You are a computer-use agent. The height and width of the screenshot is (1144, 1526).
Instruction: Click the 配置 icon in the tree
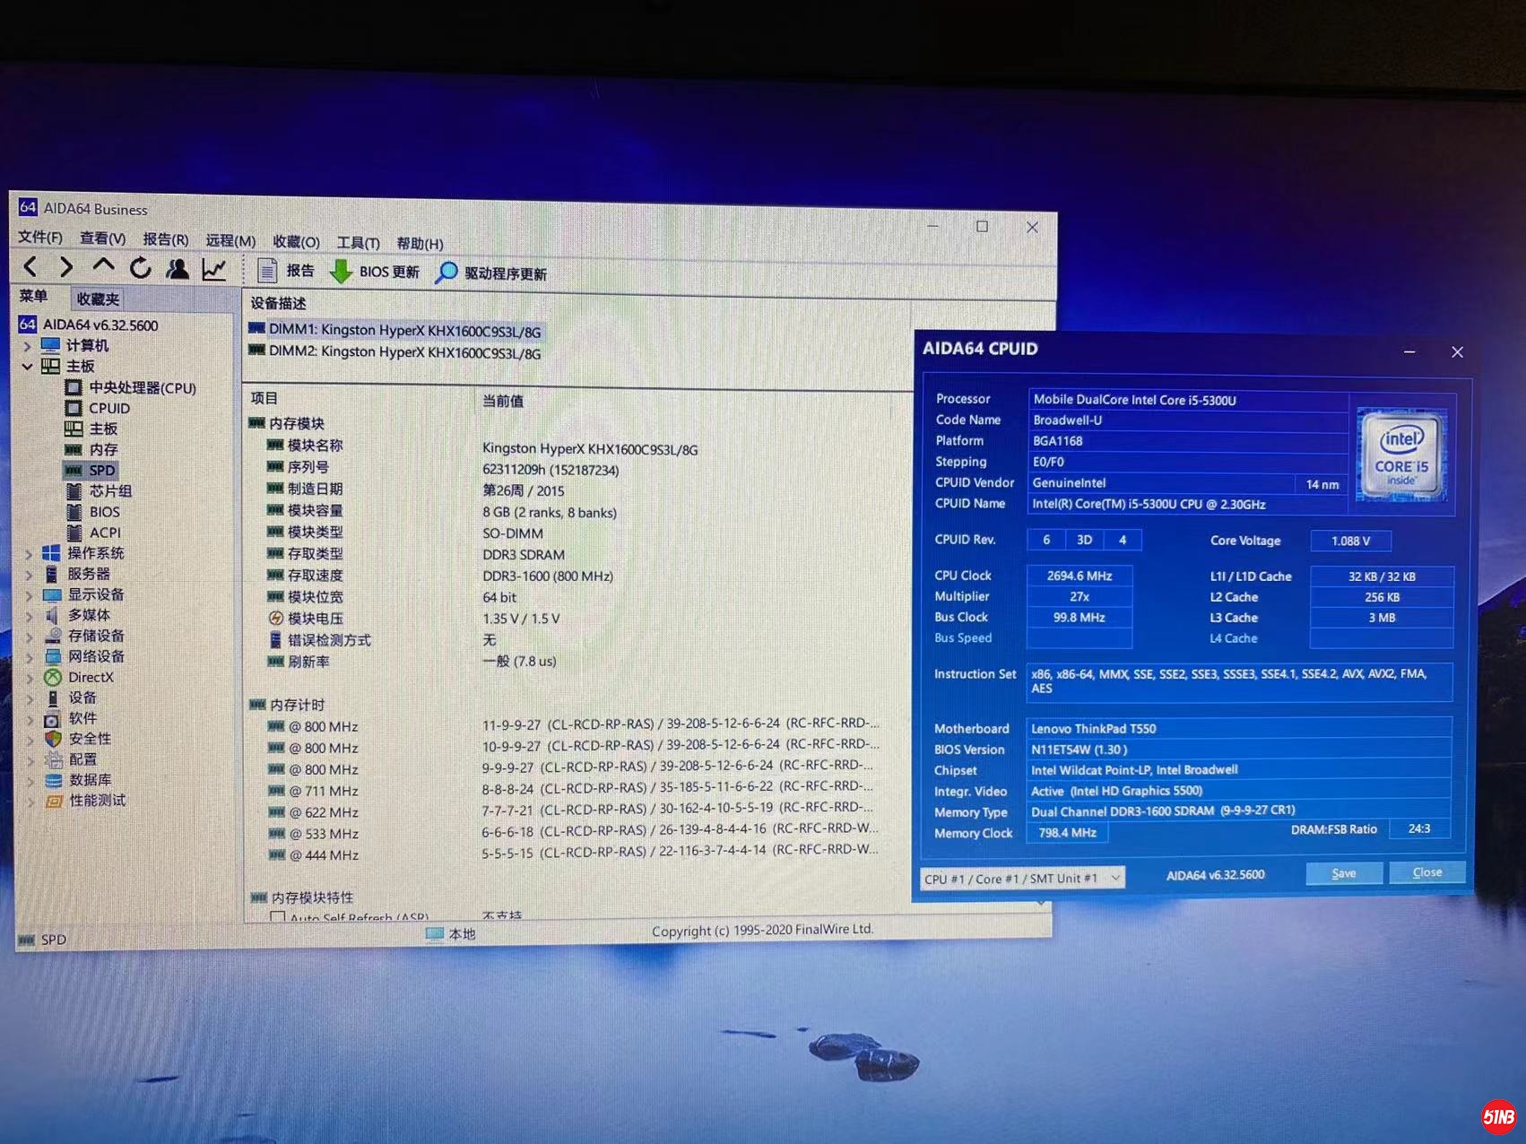click(x=53, y=759)
